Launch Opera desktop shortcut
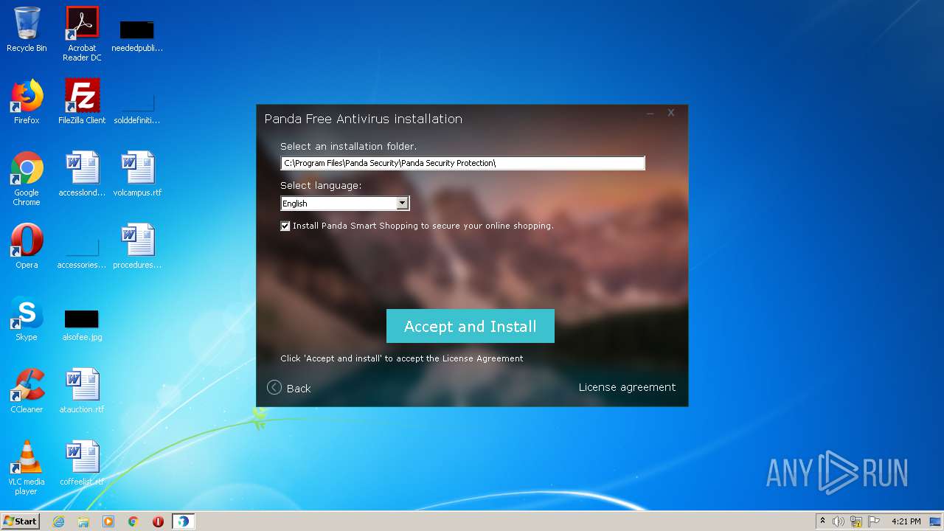Image resolution: width=944 pixels, height=531 pixels. pos(27,246)
